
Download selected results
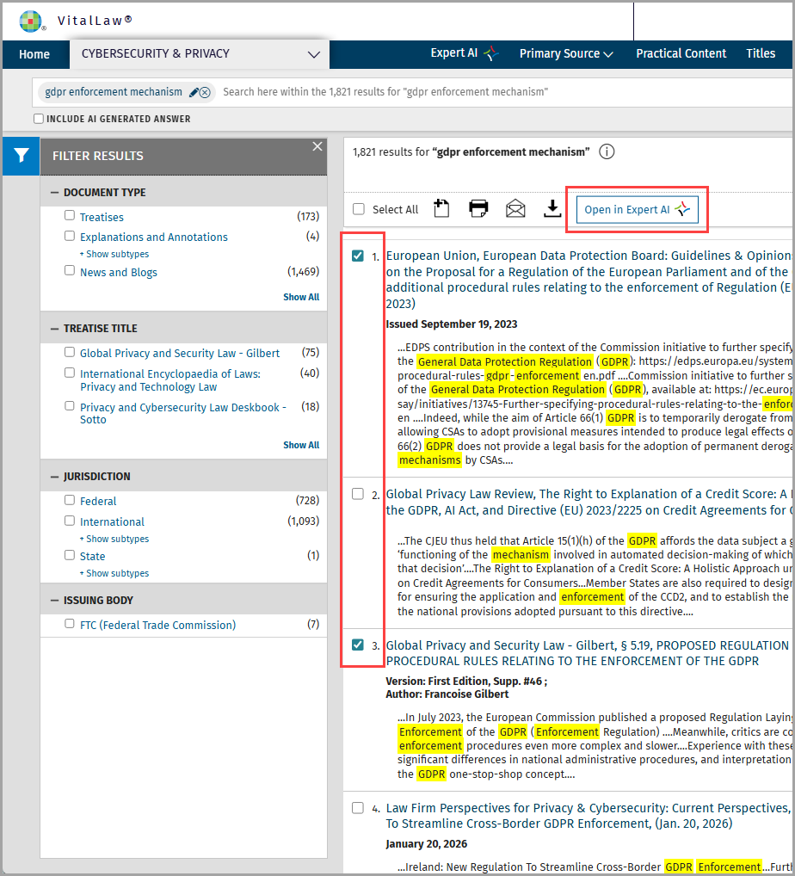pyautogui.click(x=552, y=209)
